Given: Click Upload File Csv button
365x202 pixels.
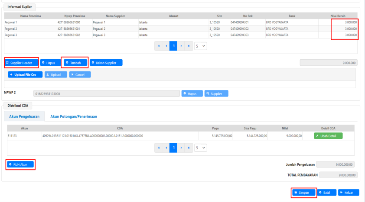Looking at the screenshot, I should (x=25, y=74).
